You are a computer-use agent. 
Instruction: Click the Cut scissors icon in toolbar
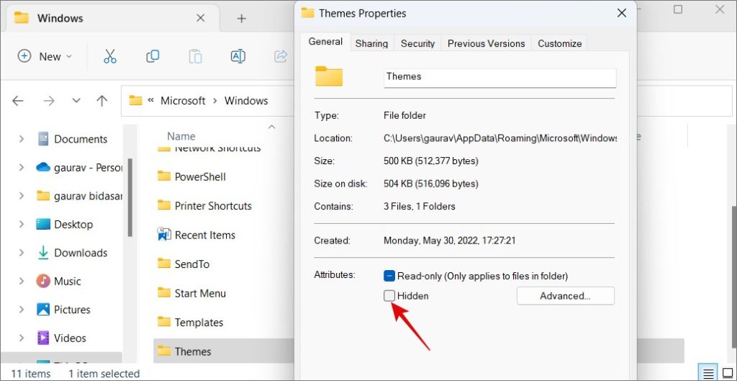109,56
